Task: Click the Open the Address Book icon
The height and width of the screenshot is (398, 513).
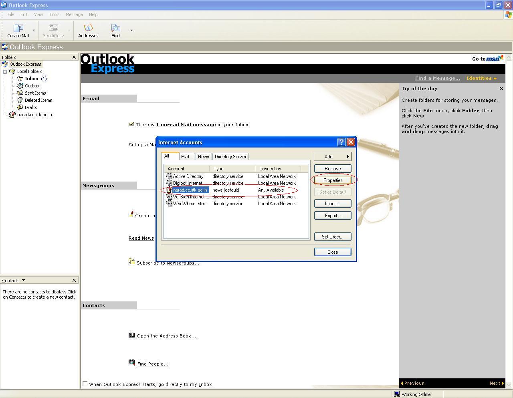Action: point(131,335)
